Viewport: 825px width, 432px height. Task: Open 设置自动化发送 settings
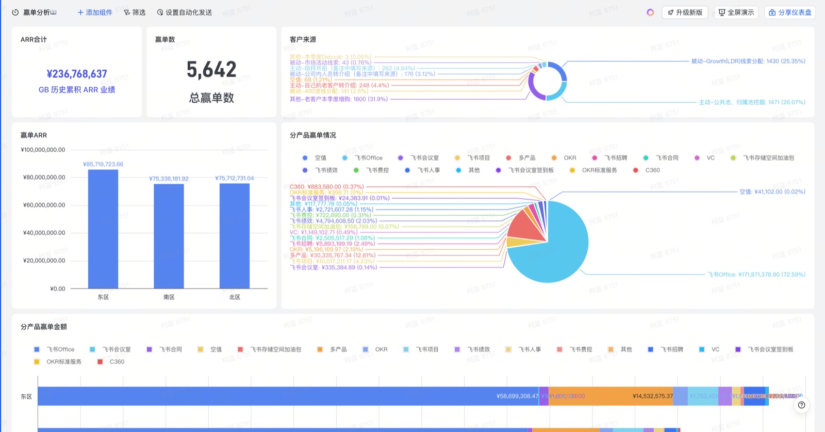pos(185,12)
